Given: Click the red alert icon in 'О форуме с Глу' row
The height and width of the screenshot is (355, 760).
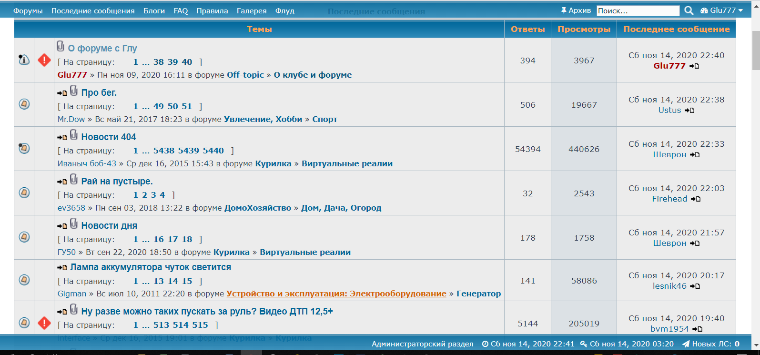Looking at the screenshot, I should coord(44,60).
